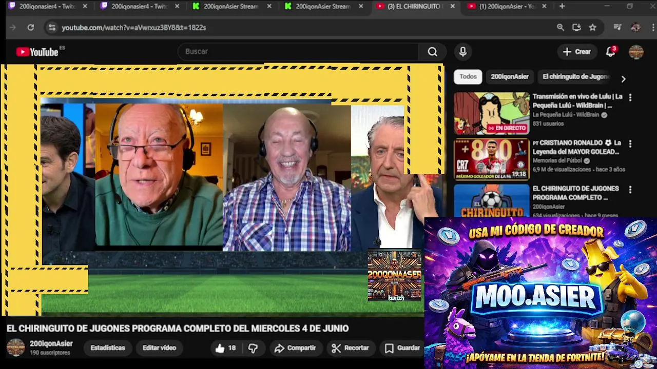Open options menu for sidebar Chiringuito video
The image size is (657, 369).
(630, 190)
